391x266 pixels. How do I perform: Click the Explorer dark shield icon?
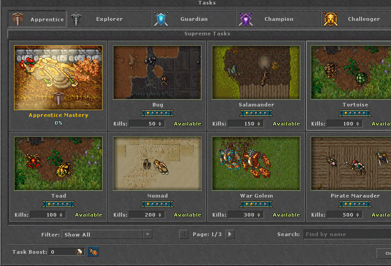(x=76, y=19)
